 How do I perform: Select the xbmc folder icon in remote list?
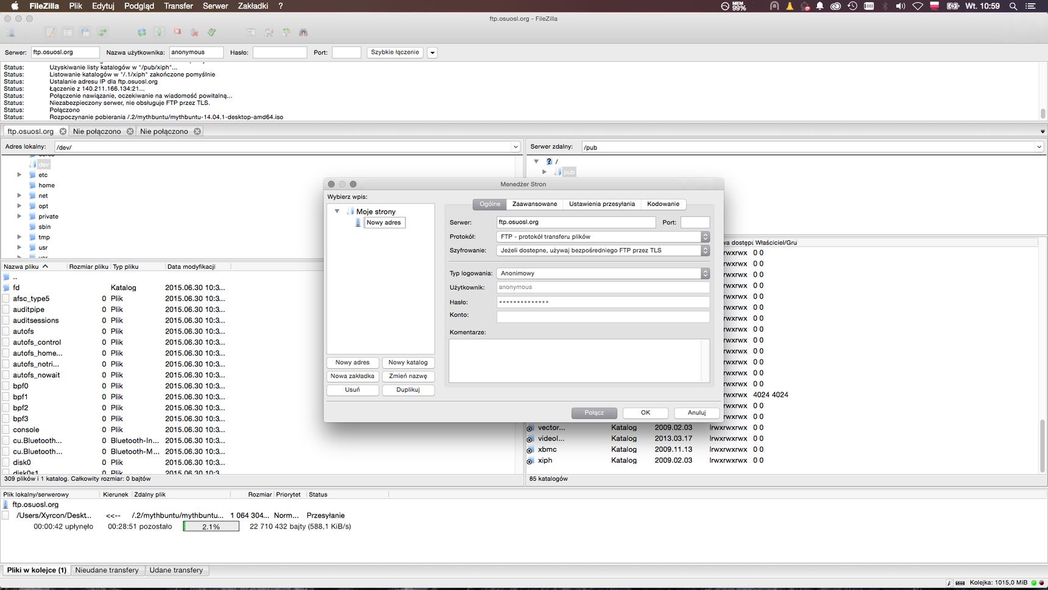[x=530, y=450]
